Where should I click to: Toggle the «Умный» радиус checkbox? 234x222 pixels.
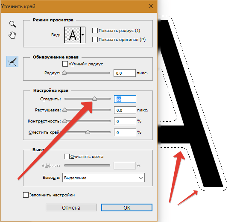tap(65, 64)
